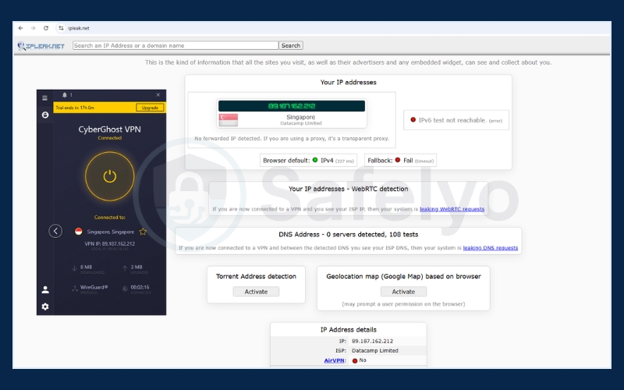
Task: Click the browser back arrow
Action: click(21, 28)
